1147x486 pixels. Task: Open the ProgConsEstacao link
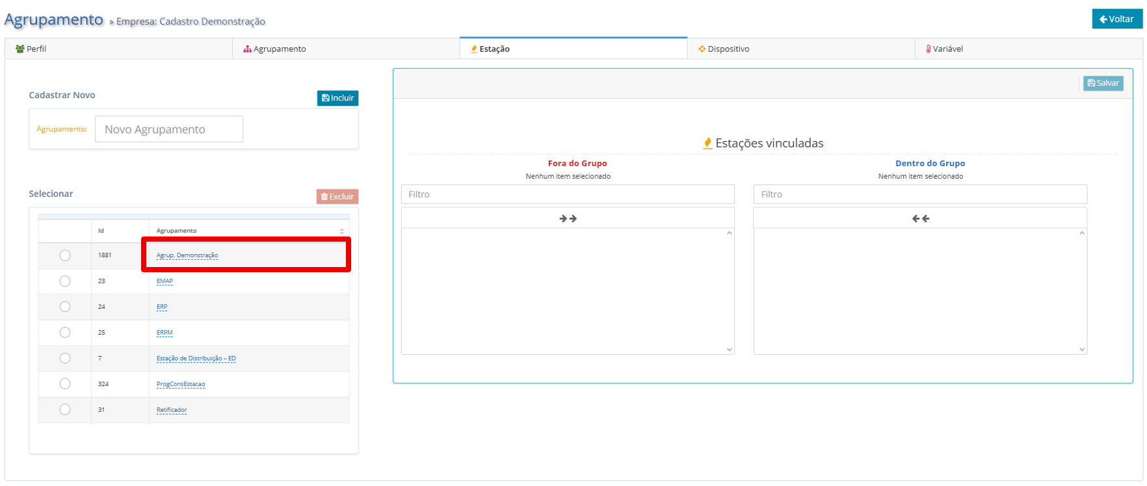pyautogui.click(x=181, y=384)
